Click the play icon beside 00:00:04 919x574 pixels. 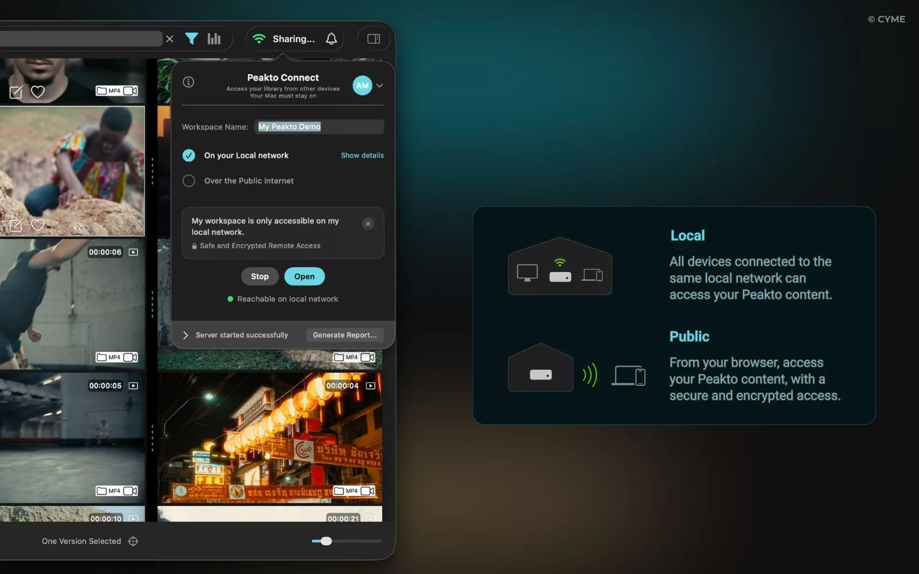tap(370, 386)
